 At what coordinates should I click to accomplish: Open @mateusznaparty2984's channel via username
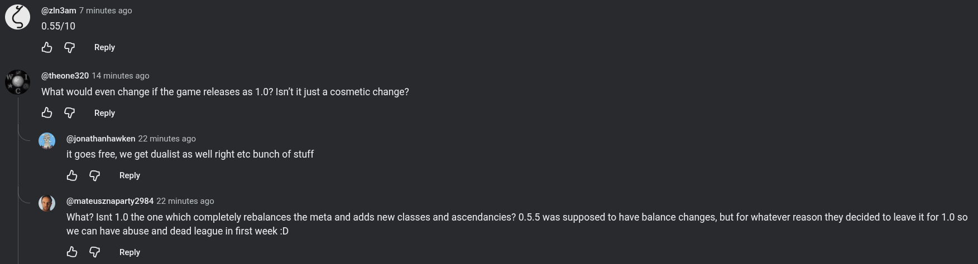(x=110, y=201)
